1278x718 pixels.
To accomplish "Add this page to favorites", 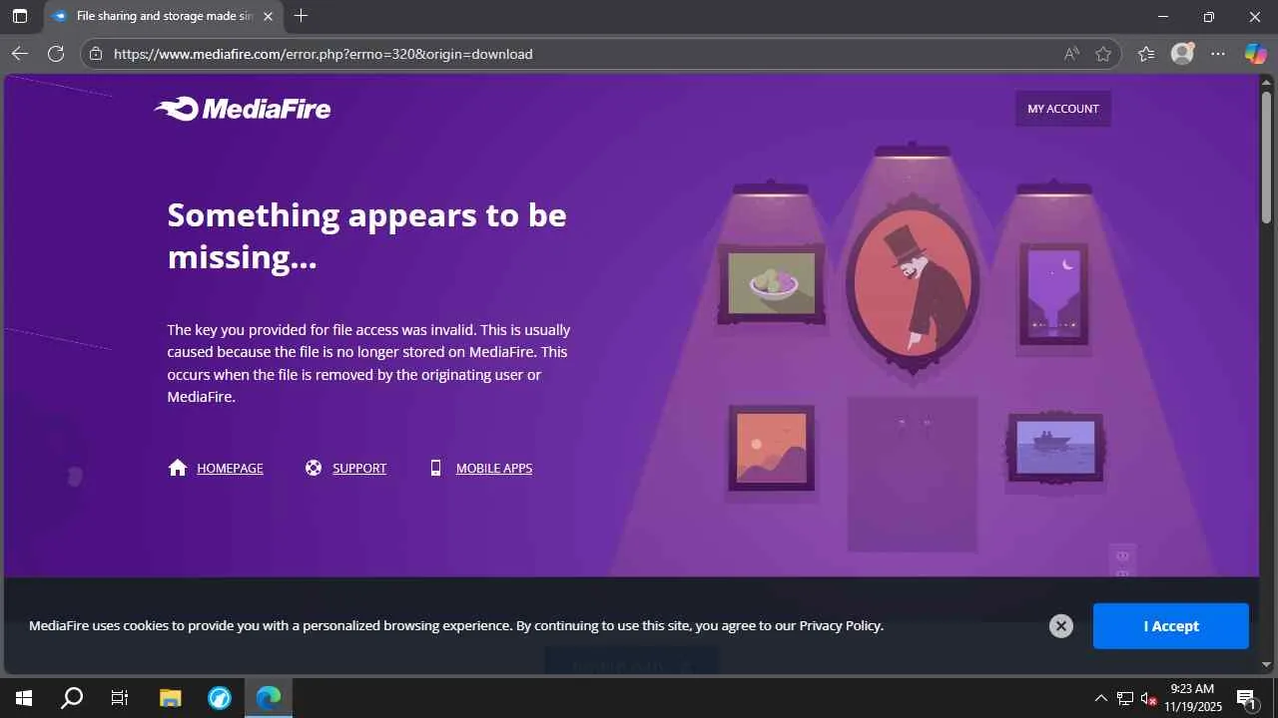I will click(x=1103, y=54).
